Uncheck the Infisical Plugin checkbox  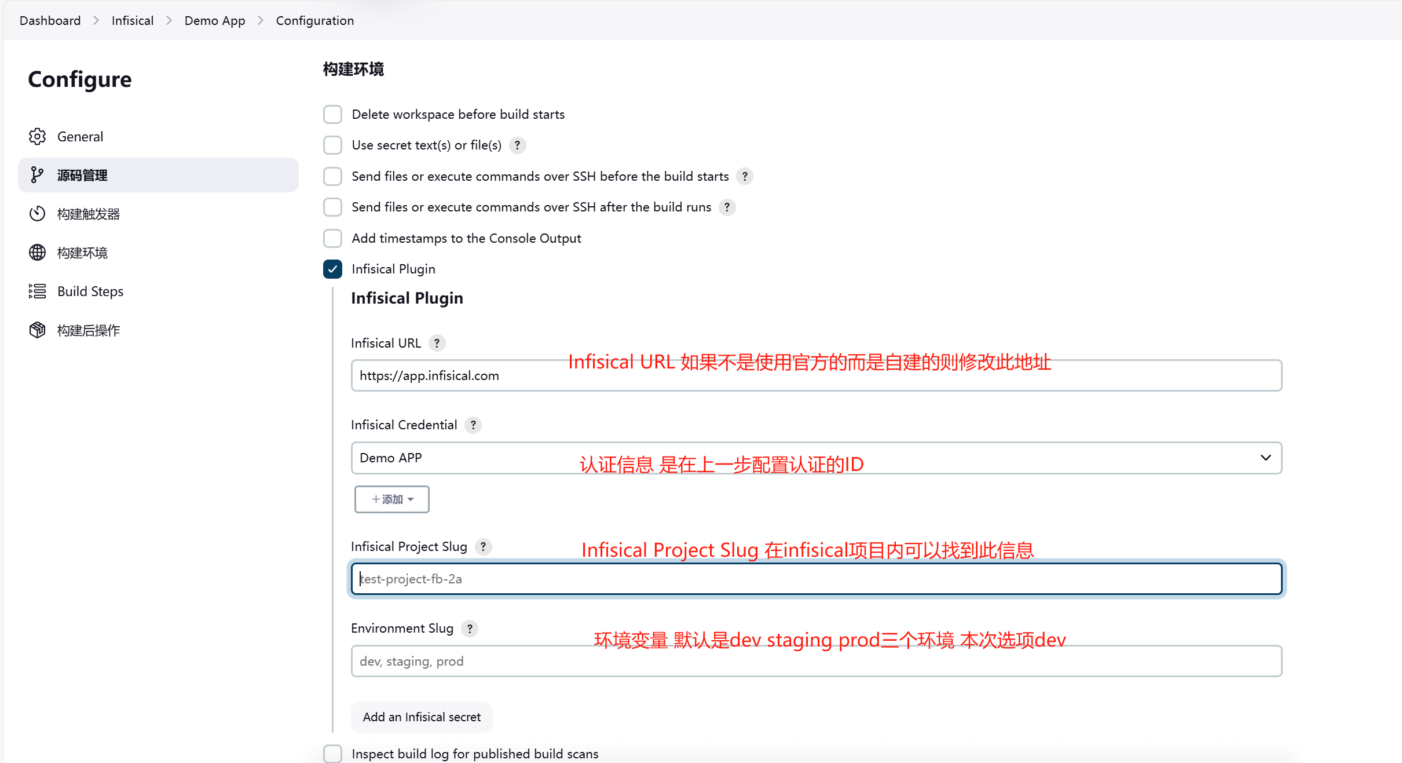point(332,269)
